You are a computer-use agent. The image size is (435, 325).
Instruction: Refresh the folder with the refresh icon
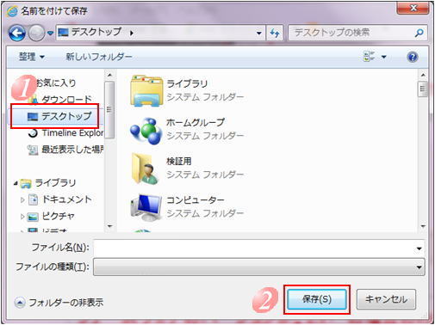pos(275,34)
